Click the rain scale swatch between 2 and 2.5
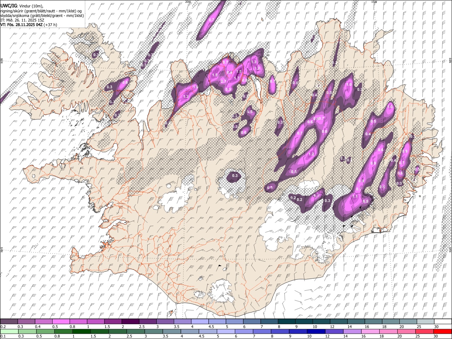The image size is (452, 339). (118, 331)
